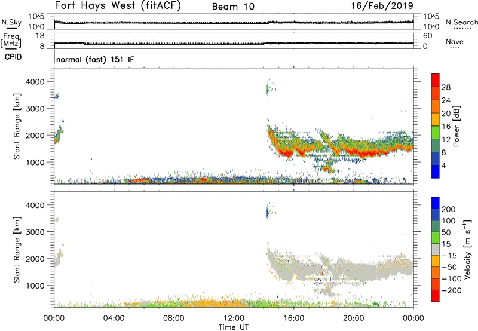The height and width of the screenshot is (331, 478).
Task: Select gray segment of Velocity colorbar
Action: tap(436, 250)
